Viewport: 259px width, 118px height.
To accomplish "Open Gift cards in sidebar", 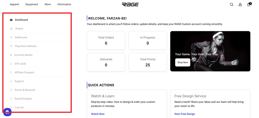I will [x=20, y=64].
